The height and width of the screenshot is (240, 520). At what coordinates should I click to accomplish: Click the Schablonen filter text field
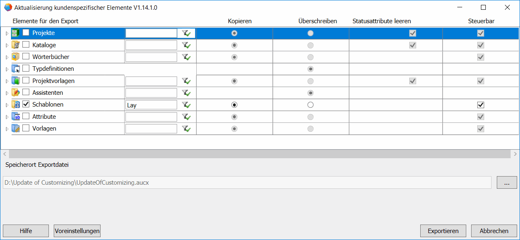coord(151,105)
